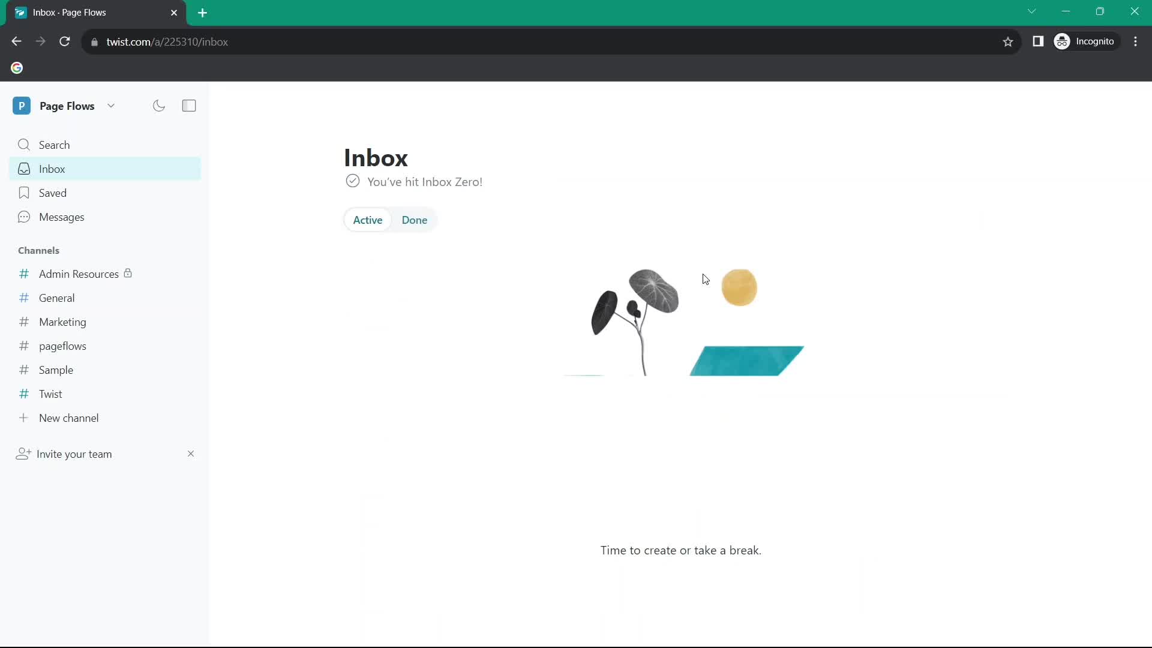
Task: Click the Inbox icon in sidebar
Action: [24, 169]
